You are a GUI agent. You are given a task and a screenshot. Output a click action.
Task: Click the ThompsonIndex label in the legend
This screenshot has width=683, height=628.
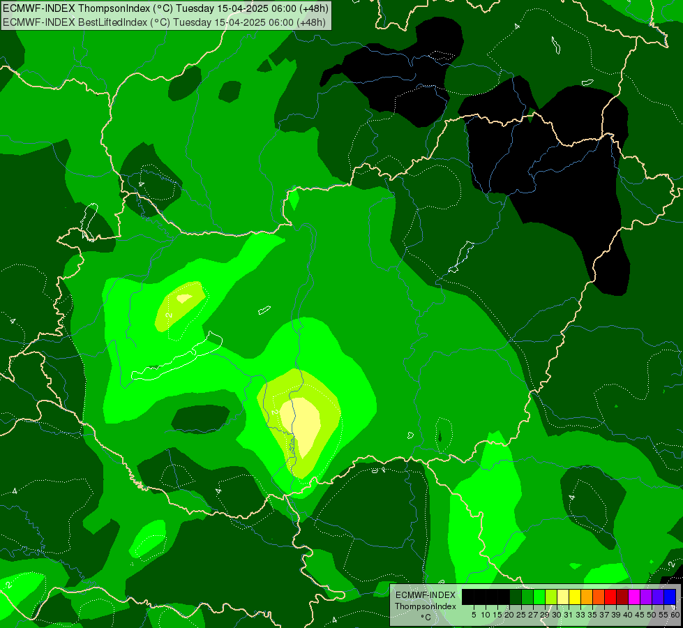tap(426, 606)
